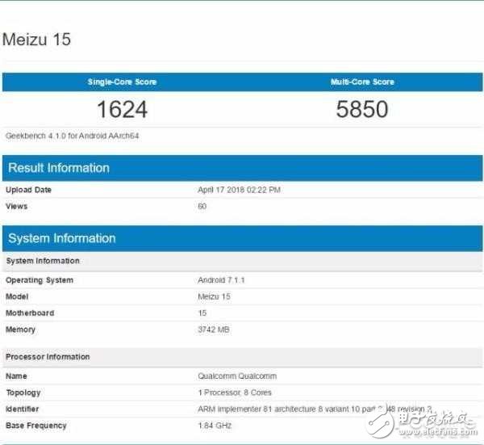Click the 3742 MB memory value
Viewport: 484px width, 445px height.
(215, 330)
